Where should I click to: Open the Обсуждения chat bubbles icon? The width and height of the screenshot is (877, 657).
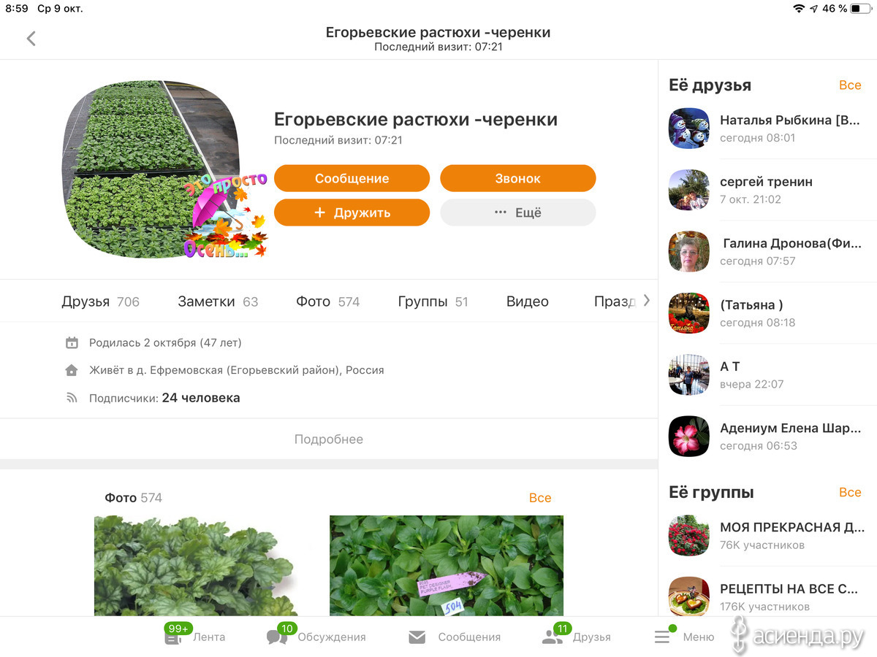[277, 637]
